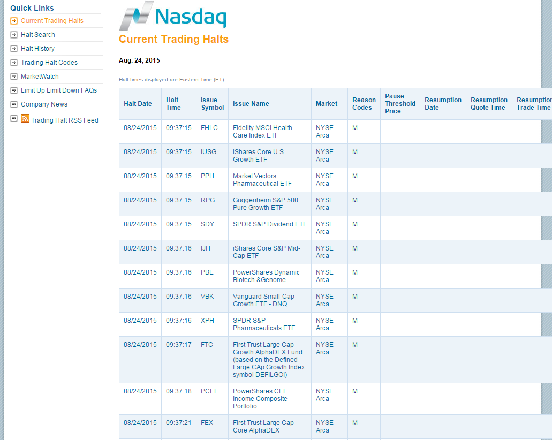Viewport: 552px width, 440px height.
Task: Click the arrow icon beside Halt History
Action: [14, 49]
